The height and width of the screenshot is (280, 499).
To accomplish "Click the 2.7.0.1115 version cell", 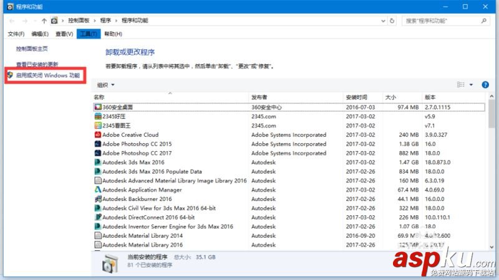I will (x=438, y=107).
